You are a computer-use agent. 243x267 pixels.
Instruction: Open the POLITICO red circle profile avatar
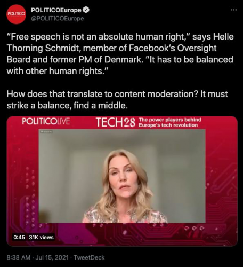[16, 14]
